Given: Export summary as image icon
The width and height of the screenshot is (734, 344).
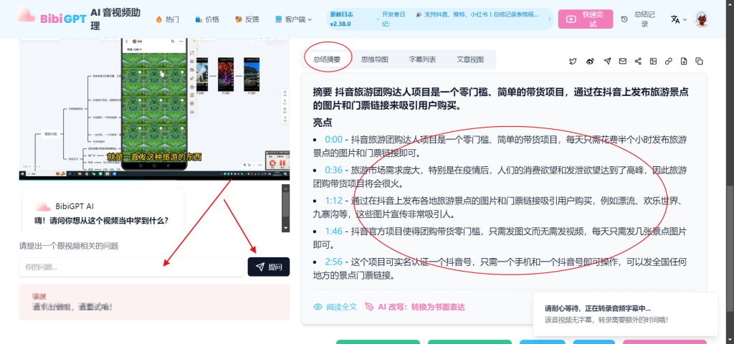Looking at the screenshot, I should [x=653, y=62].
